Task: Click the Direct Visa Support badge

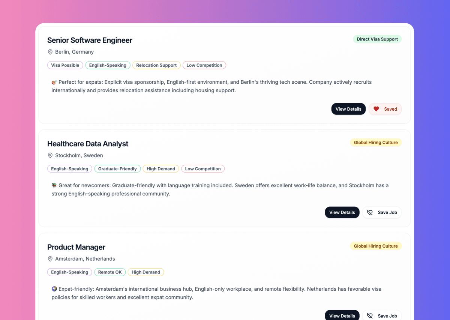Action: tap(377, 39)
